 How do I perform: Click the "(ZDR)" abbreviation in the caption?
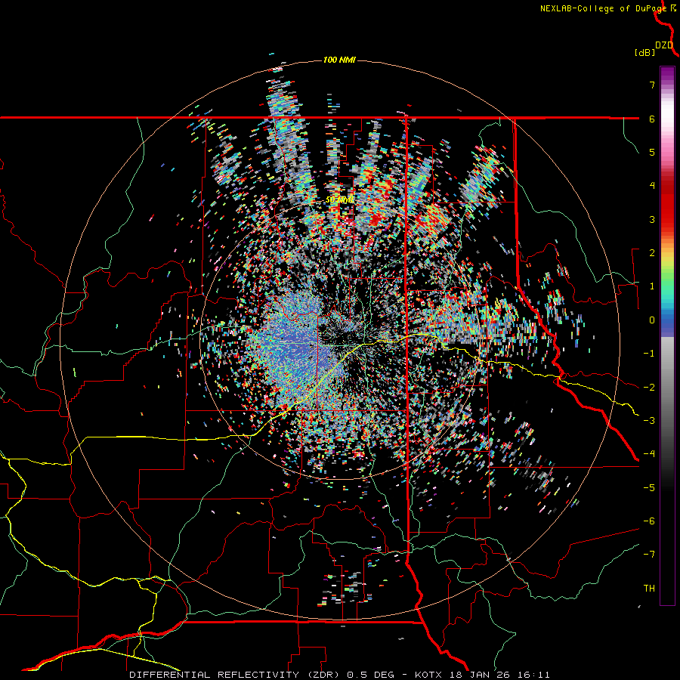coord(324,675)
